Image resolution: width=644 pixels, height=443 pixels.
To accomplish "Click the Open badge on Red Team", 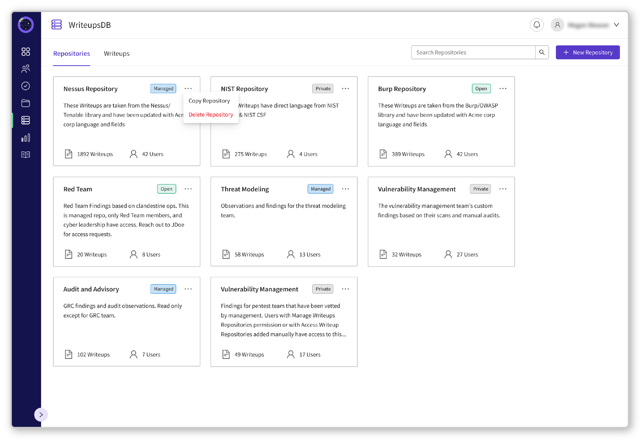I will (x=167, y=189).
